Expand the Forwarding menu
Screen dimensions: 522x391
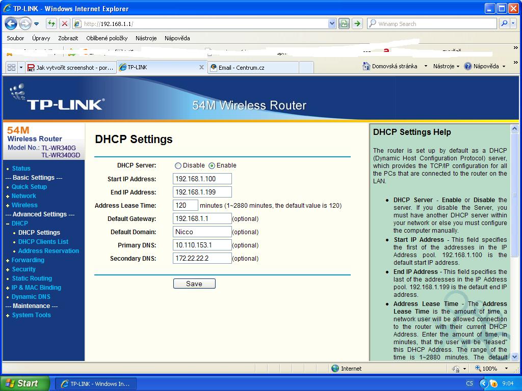click(x=28, y=260)
